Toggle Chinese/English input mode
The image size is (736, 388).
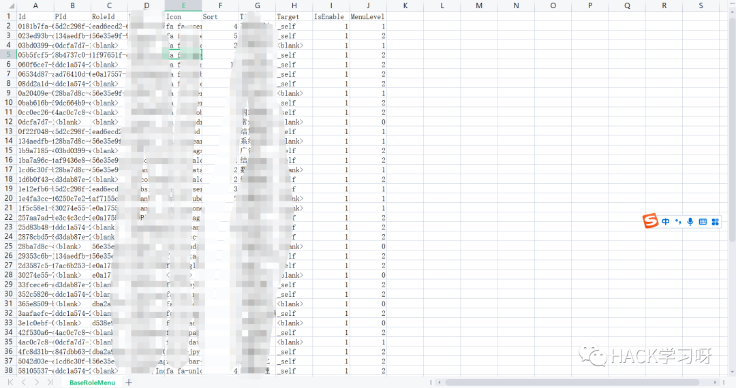pos(666,222)
